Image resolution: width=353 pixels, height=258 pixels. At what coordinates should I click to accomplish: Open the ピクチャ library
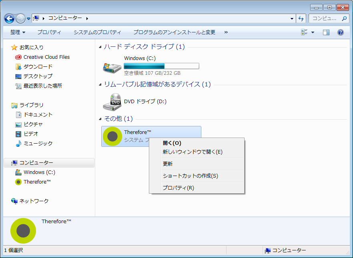(33, 124)
